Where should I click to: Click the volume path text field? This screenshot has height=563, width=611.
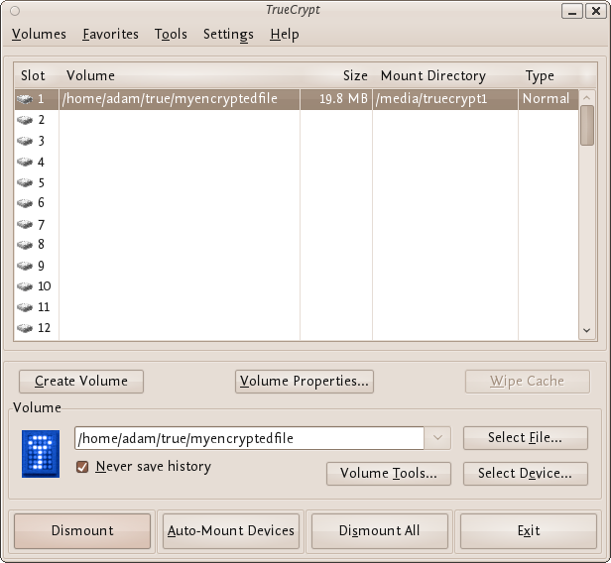pos(249,438)
